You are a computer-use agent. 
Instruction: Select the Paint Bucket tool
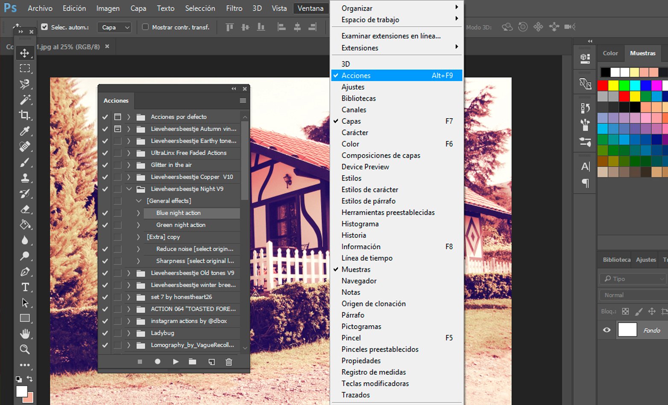(25, 225)
